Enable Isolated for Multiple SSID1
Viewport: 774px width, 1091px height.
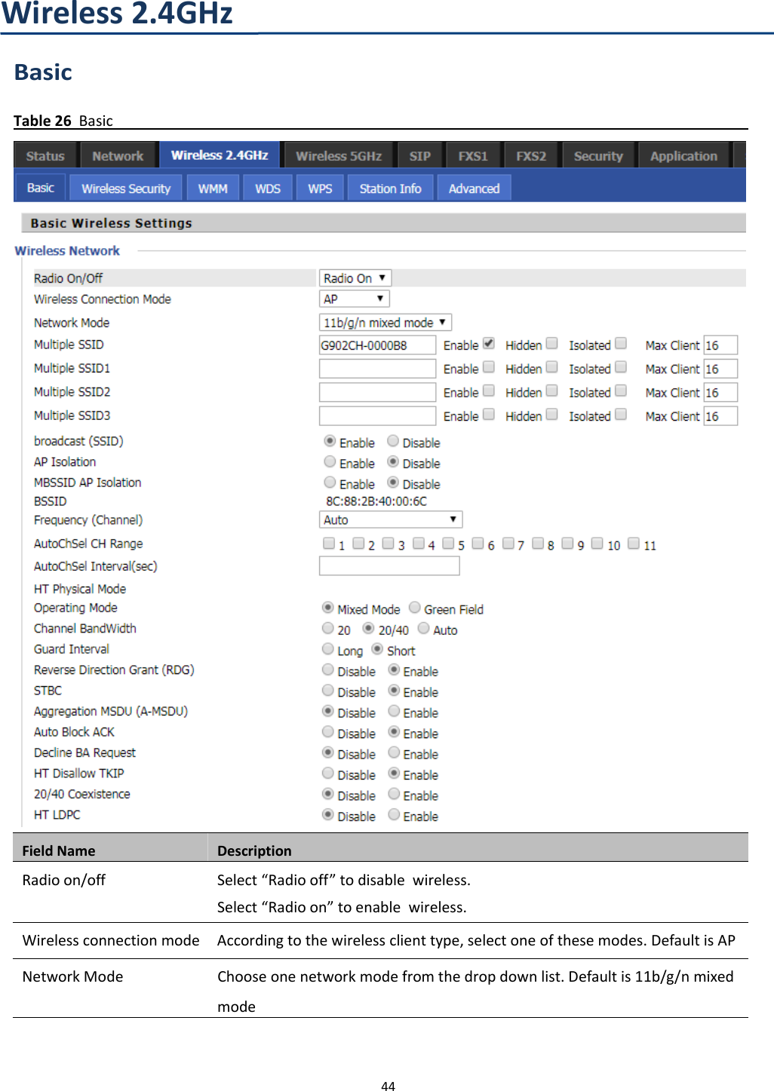pyautogui.click(x=620, y=366)
